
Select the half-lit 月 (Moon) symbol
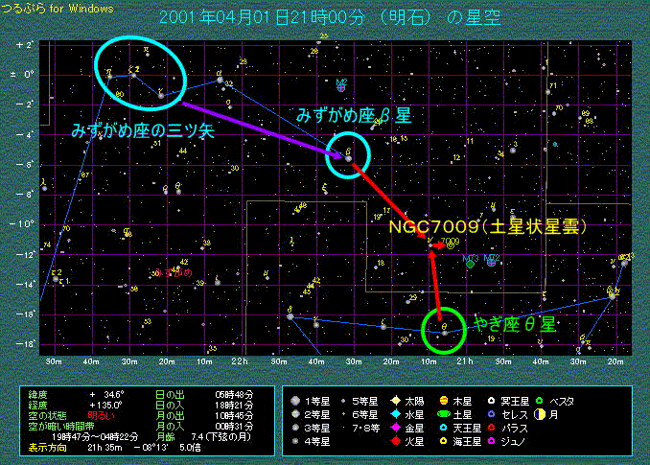click(x=540, y=414)
